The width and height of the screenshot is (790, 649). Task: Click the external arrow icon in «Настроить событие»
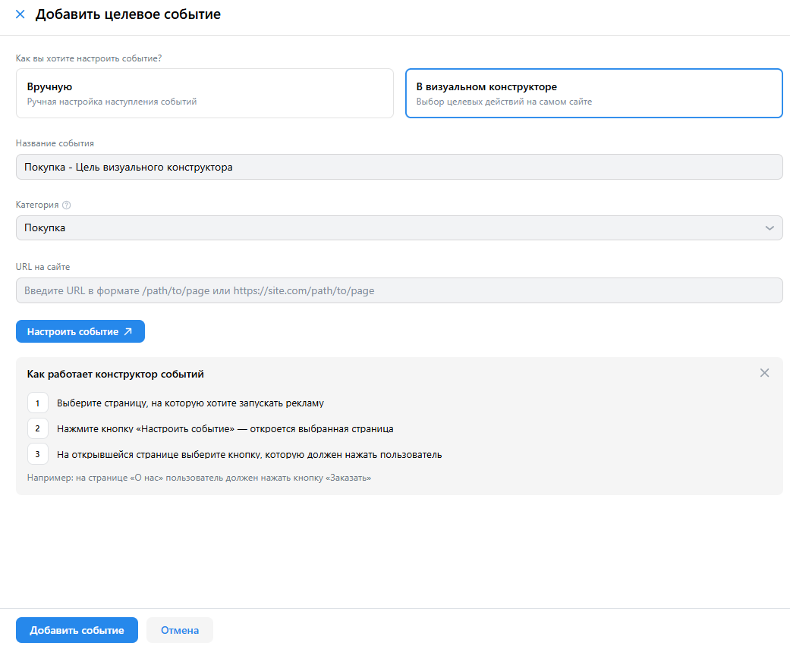(x=127, y=332)
